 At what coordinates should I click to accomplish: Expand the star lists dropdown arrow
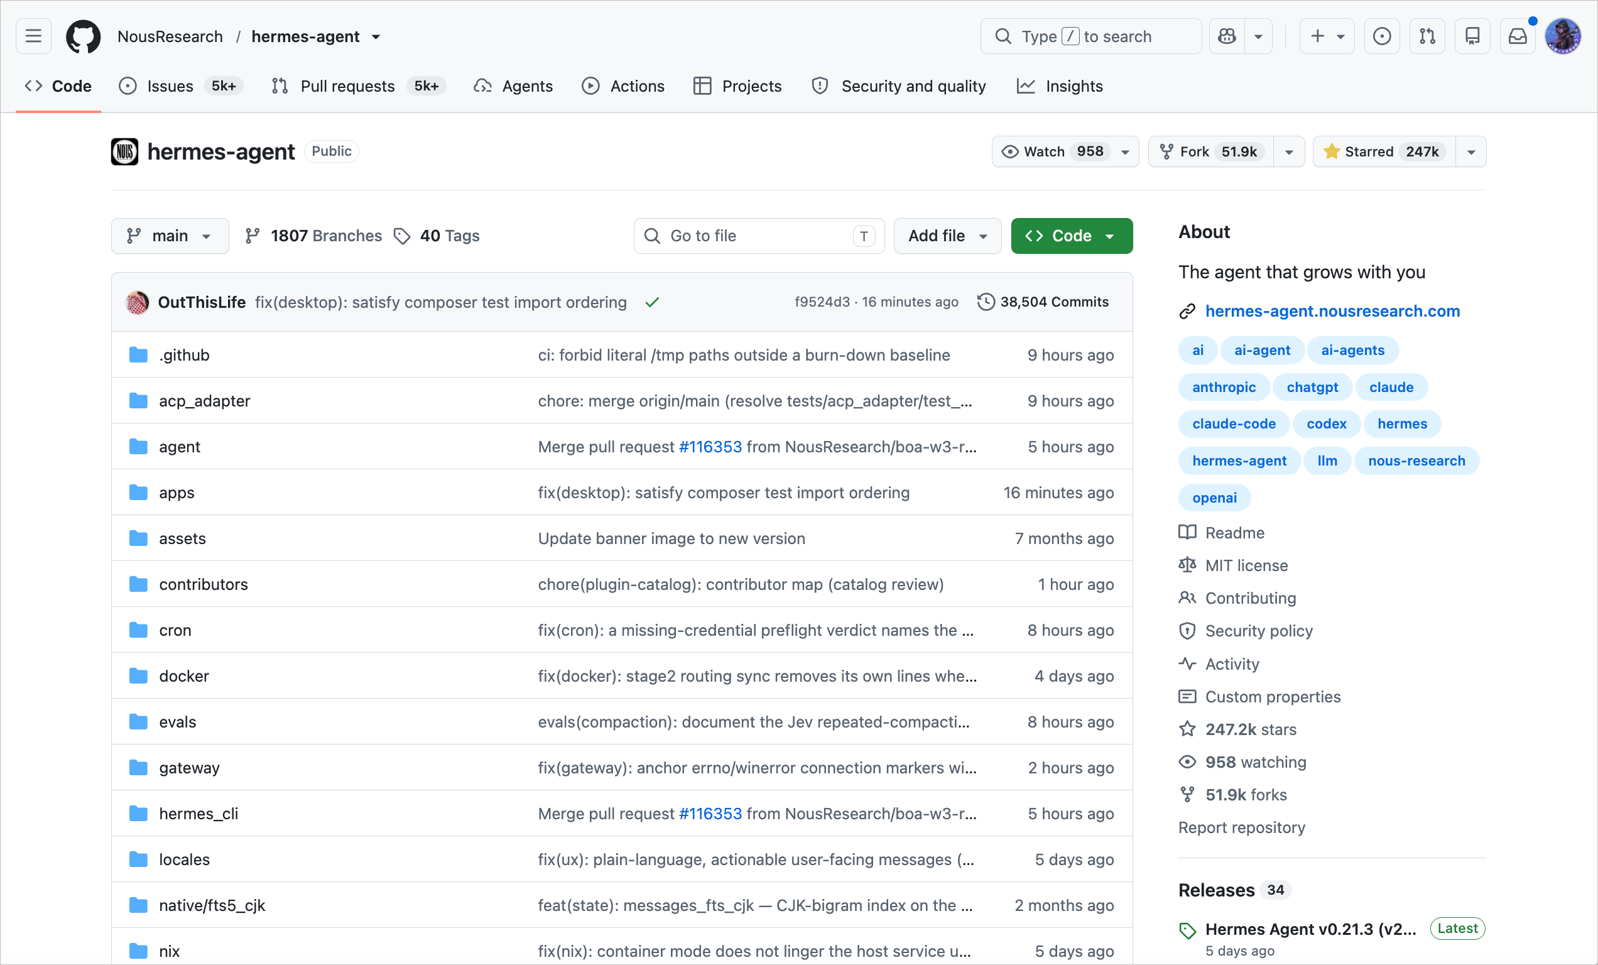pyautogui.click(x=1472, y=152)
